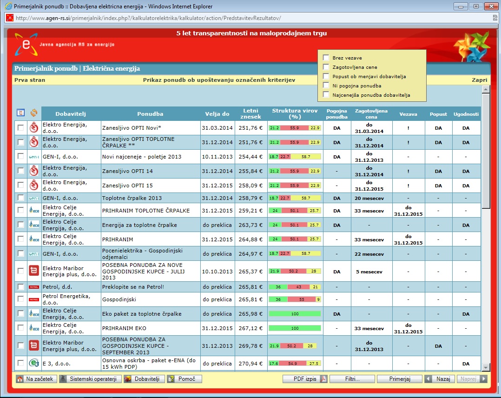Screen dimensions: 501x398
Task: Click the Primerjaj compare button
Action: (x=399, y=379)
